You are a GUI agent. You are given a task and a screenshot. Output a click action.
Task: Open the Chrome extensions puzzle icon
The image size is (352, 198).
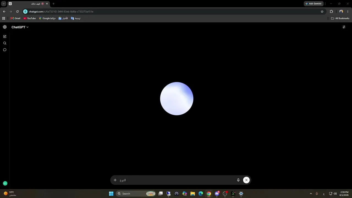pos(331,12)
